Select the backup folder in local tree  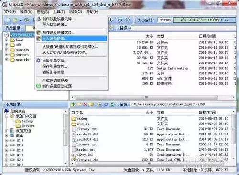point(27,121)
